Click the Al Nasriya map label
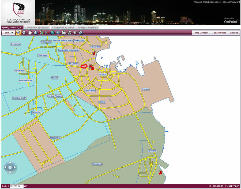The height and width of the screenshot is (189, 241). (x=15, y=44)
